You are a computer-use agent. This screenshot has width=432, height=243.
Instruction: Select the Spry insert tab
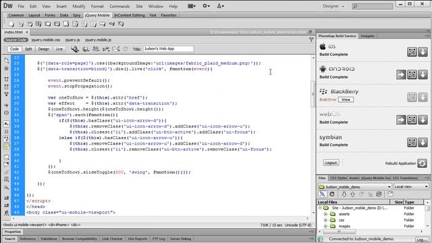pos(76,15)
